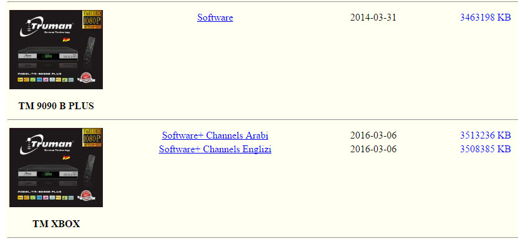Click the remote control in TM XBOX image
Screen dimensions: 518x239
point(89,167)
